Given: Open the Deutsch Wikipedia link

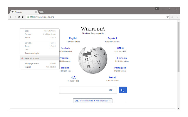Looking at the screenshot, I should 65,48.
